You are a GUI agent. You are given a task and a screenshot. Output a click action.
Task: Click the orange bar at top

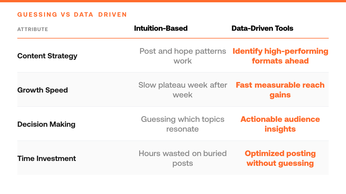pos(173,1)
